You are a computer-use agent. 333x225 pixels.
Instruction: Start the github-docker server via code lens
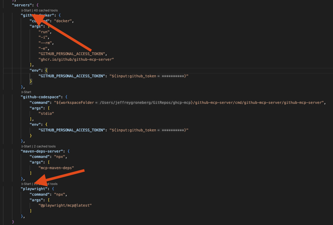click(26, 10)
